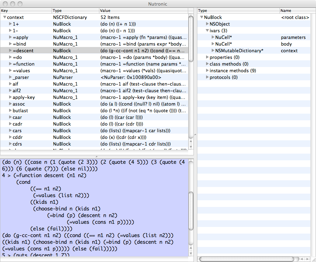Expand the selected =descent row
The height and width of the screenshot is (262, 316).
[10, 51]
